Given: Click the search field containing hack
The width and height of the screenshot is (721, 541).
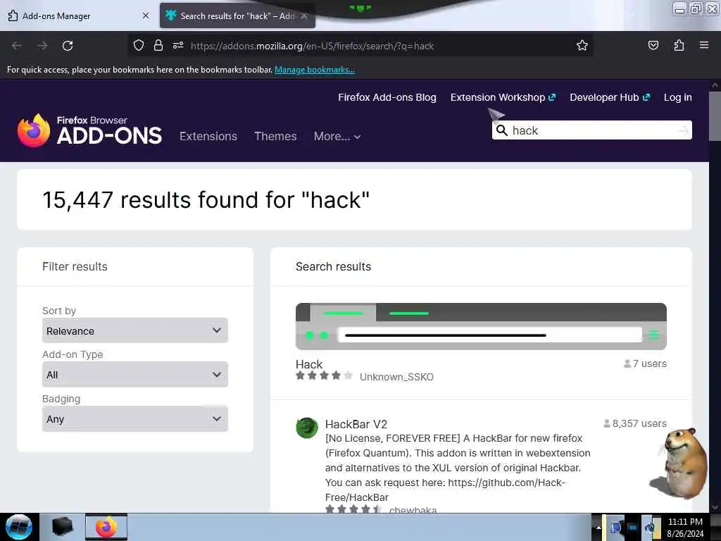Looking at the screenshot, I should 592,130.
